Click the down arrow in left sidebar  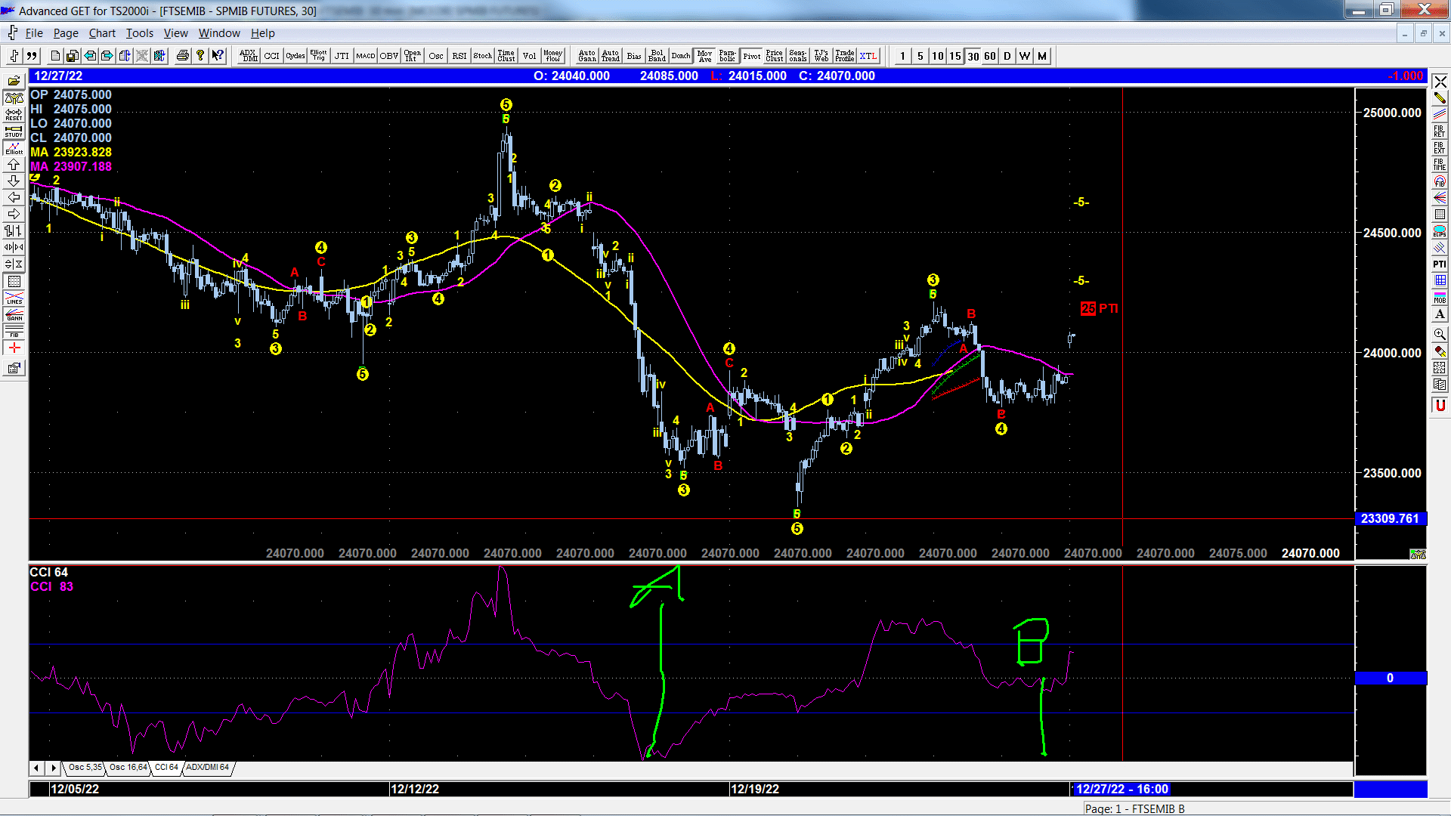(14, 181)
